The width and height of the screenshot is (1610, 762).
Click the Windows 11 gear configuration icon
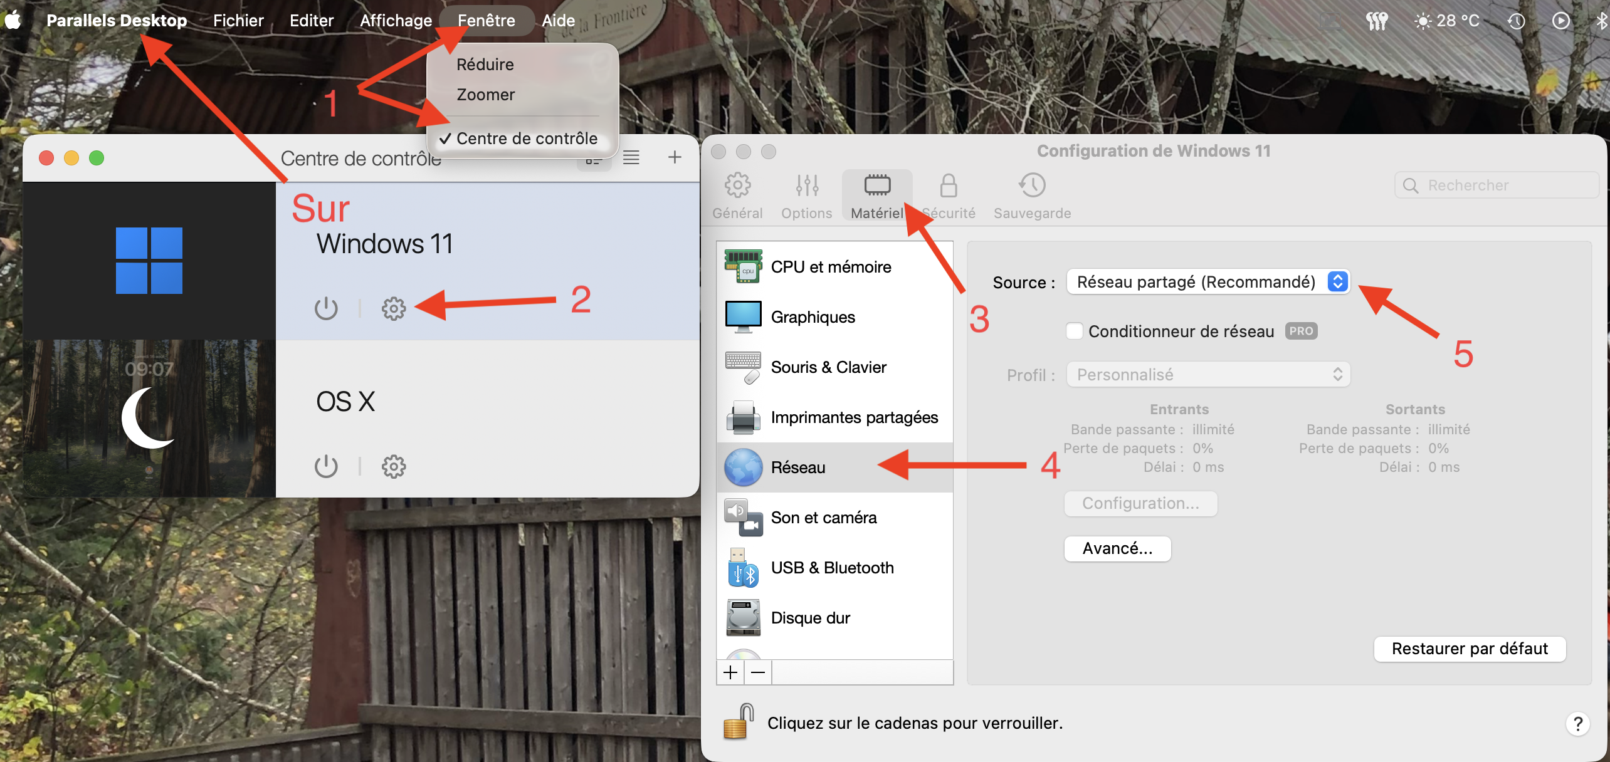394,308
